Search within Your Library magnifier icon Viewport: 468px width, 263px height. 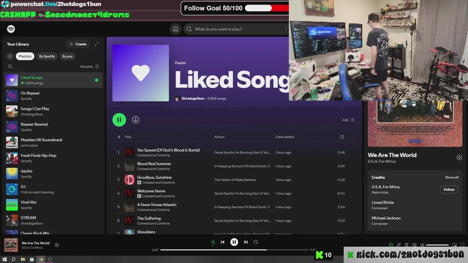pos(10,66)
